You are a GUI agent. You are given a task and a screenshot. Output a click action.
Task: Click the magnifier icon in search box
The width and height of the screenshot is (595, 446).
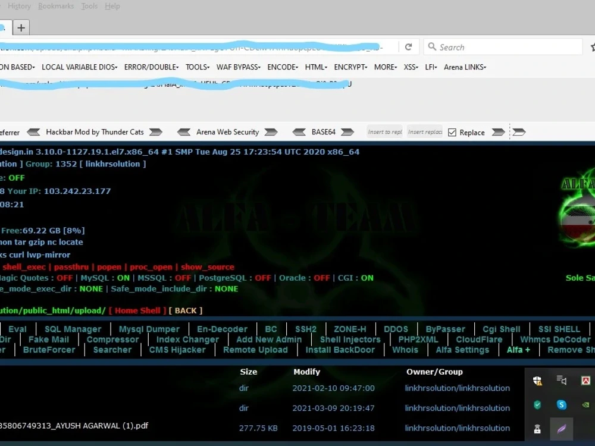(432, 46)
